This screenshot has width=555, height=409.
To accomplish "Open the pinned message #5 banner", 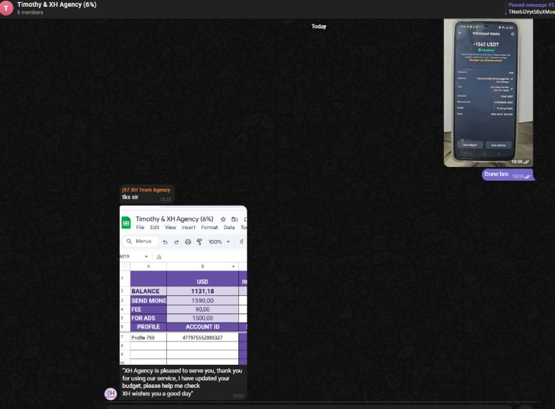I will [530, 8].
